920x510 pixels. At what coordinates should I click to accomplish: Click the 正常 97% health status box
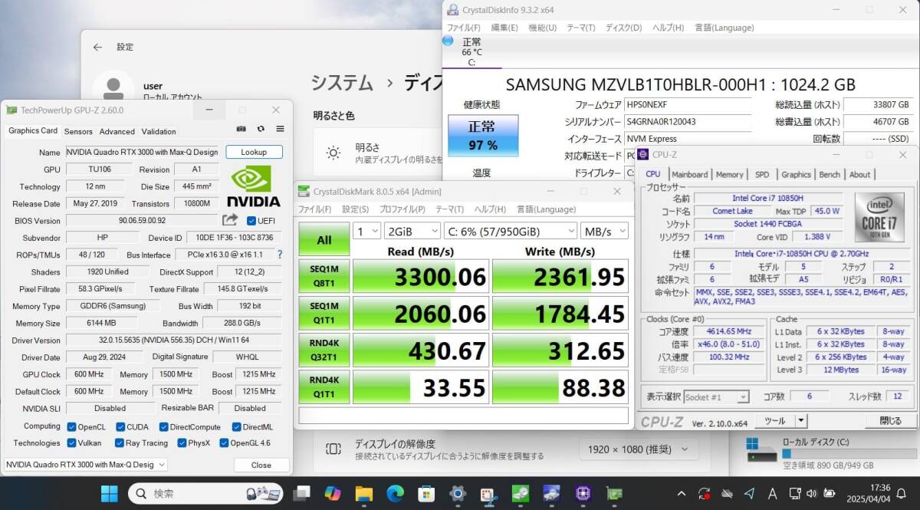[x=483, y=135]
